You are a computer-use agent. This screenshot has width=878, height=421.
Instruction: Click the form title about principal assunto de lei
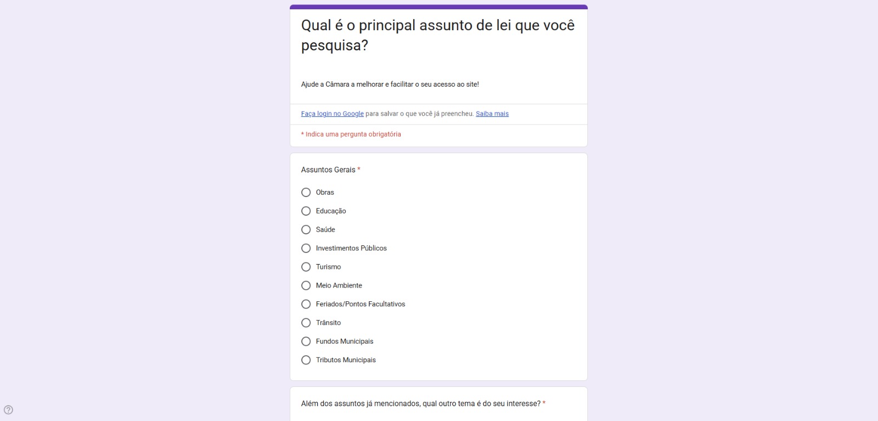tap(437, 35)
